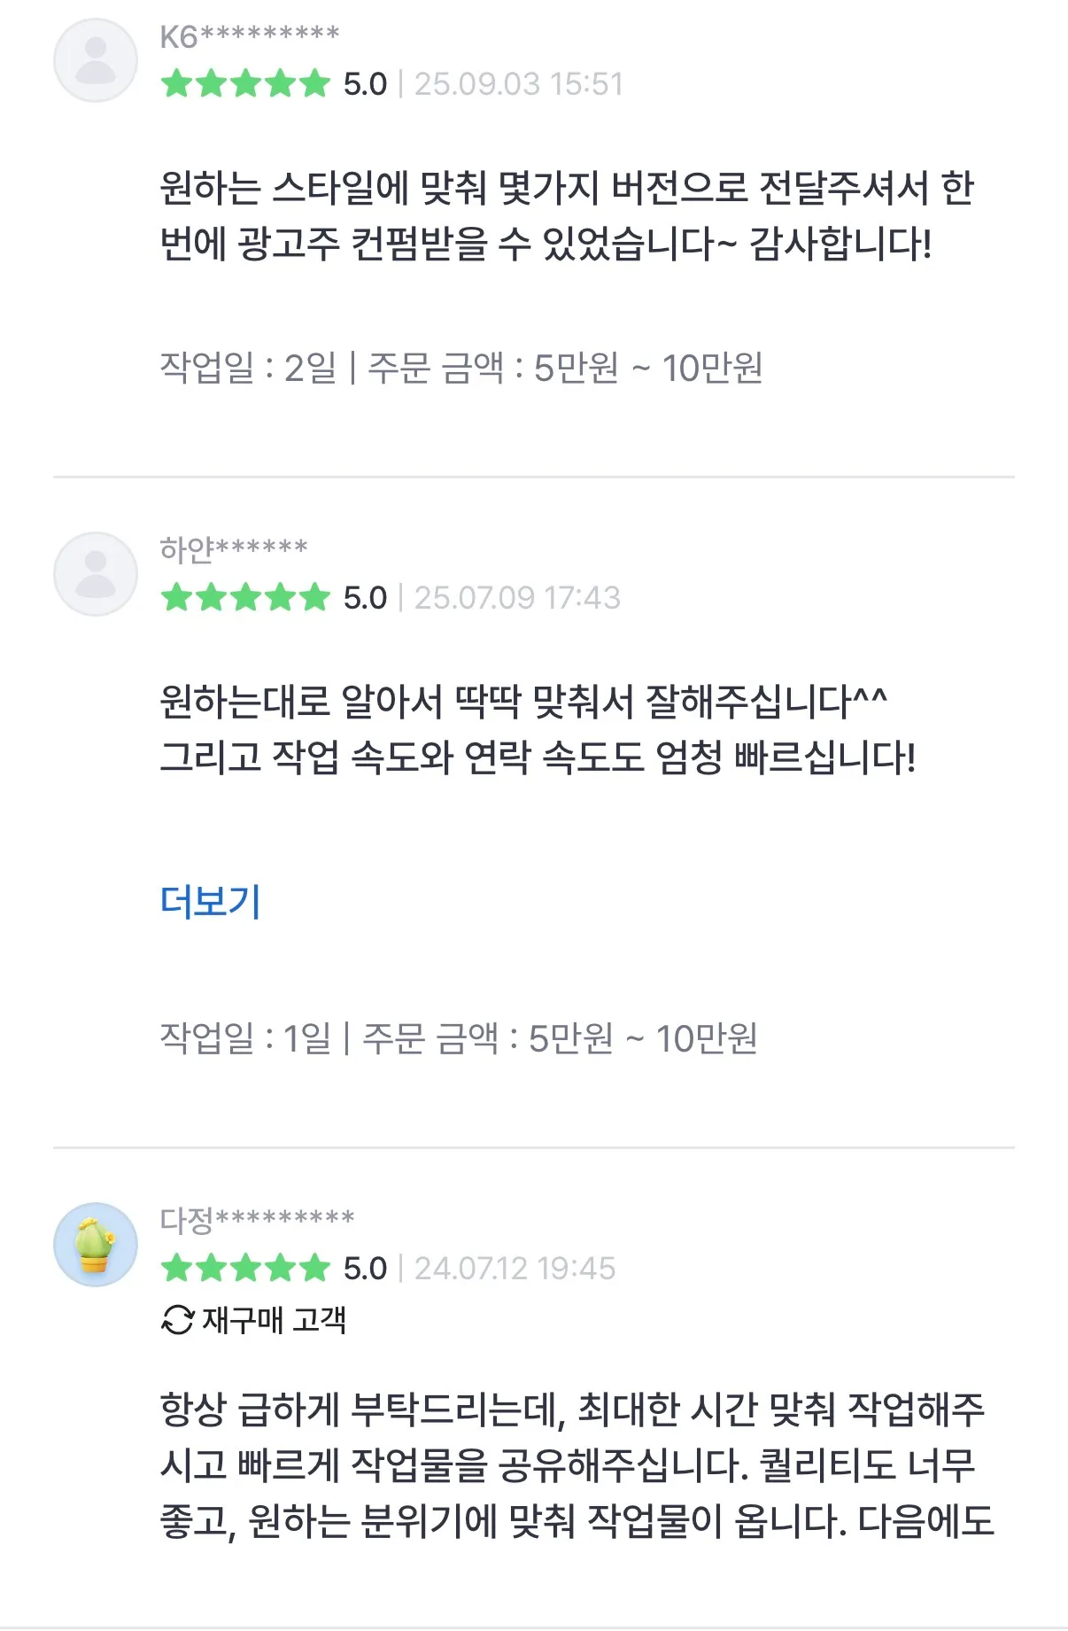Screen dimensions: 1068x1631
Task: Open the 더보기 link on 하얀's review
Action: point(209,901)
